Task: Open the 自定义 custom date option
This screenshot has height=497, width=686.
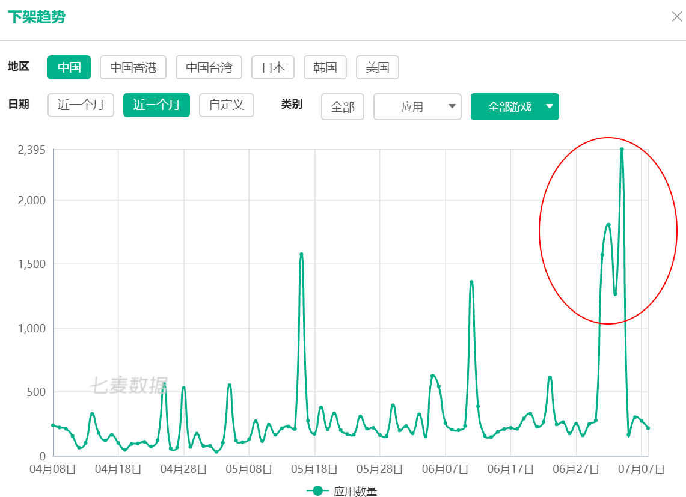Action: pos(226,105)
